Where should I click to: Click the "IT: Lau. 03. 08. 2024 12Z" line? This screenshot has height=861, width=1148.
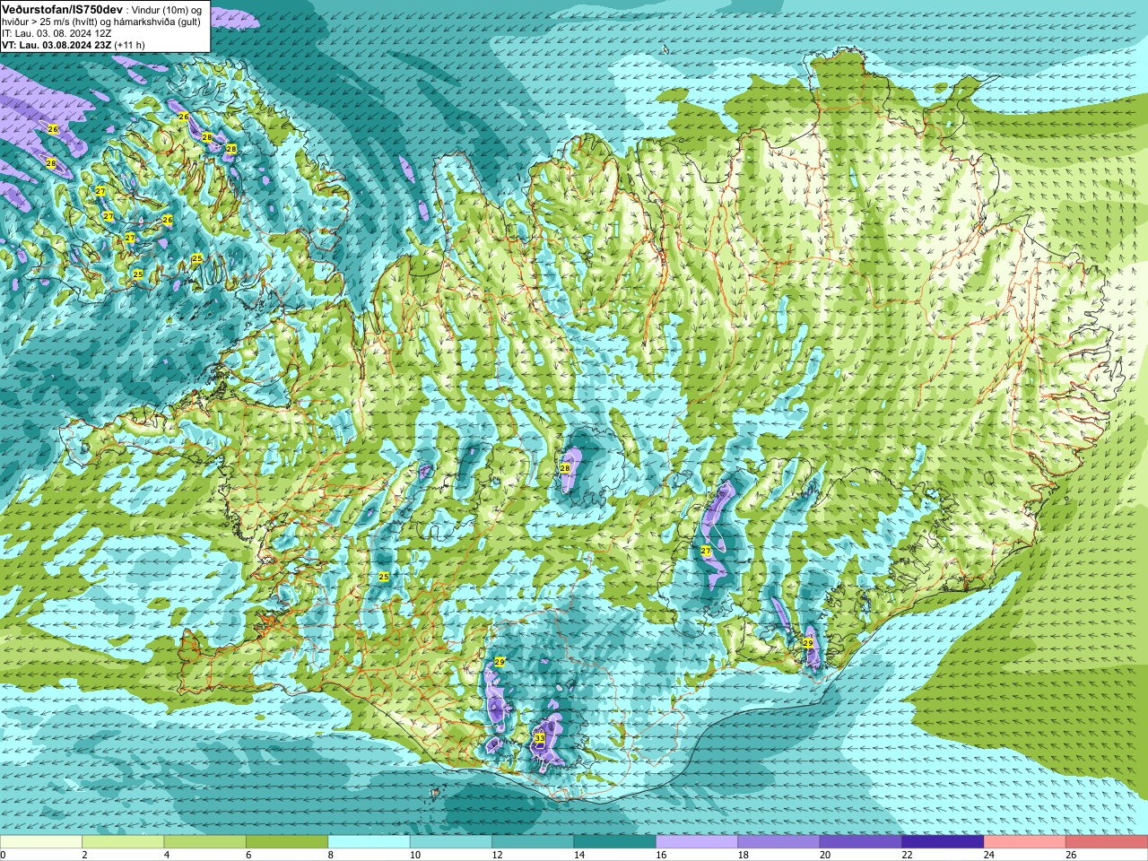tap(57, 33)
